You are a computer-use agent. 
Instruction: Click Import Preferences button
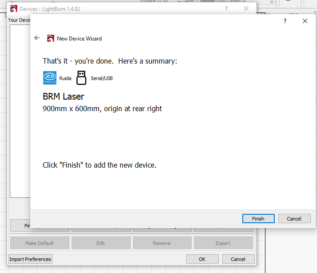click(30, 259)
